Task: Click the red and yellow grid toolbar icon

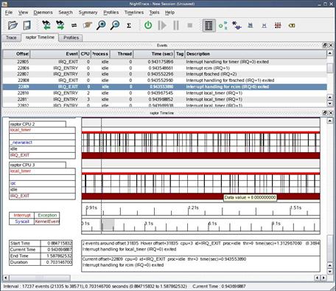Action: [x=278, y=25]
